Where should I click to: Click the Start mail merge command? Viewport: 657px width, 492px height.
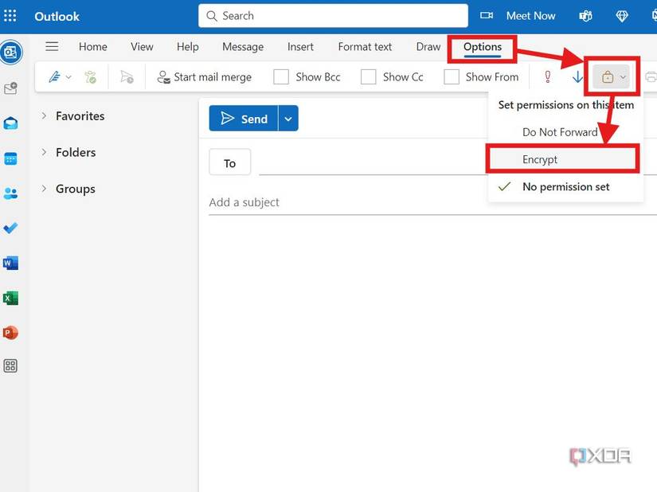pyautogui.click(x=205, y=76)
